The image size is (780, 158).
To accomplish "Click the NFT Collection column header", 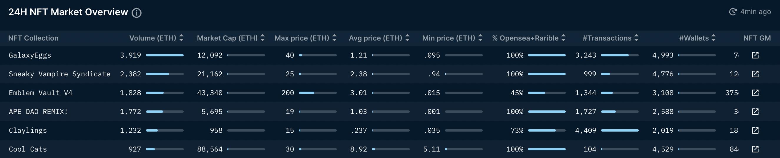I will (x=33, y=38).
